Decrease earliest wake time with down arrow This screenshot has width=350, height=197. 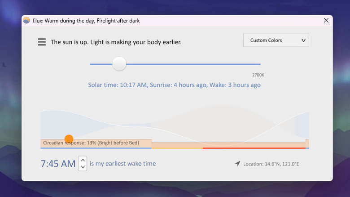83,167
